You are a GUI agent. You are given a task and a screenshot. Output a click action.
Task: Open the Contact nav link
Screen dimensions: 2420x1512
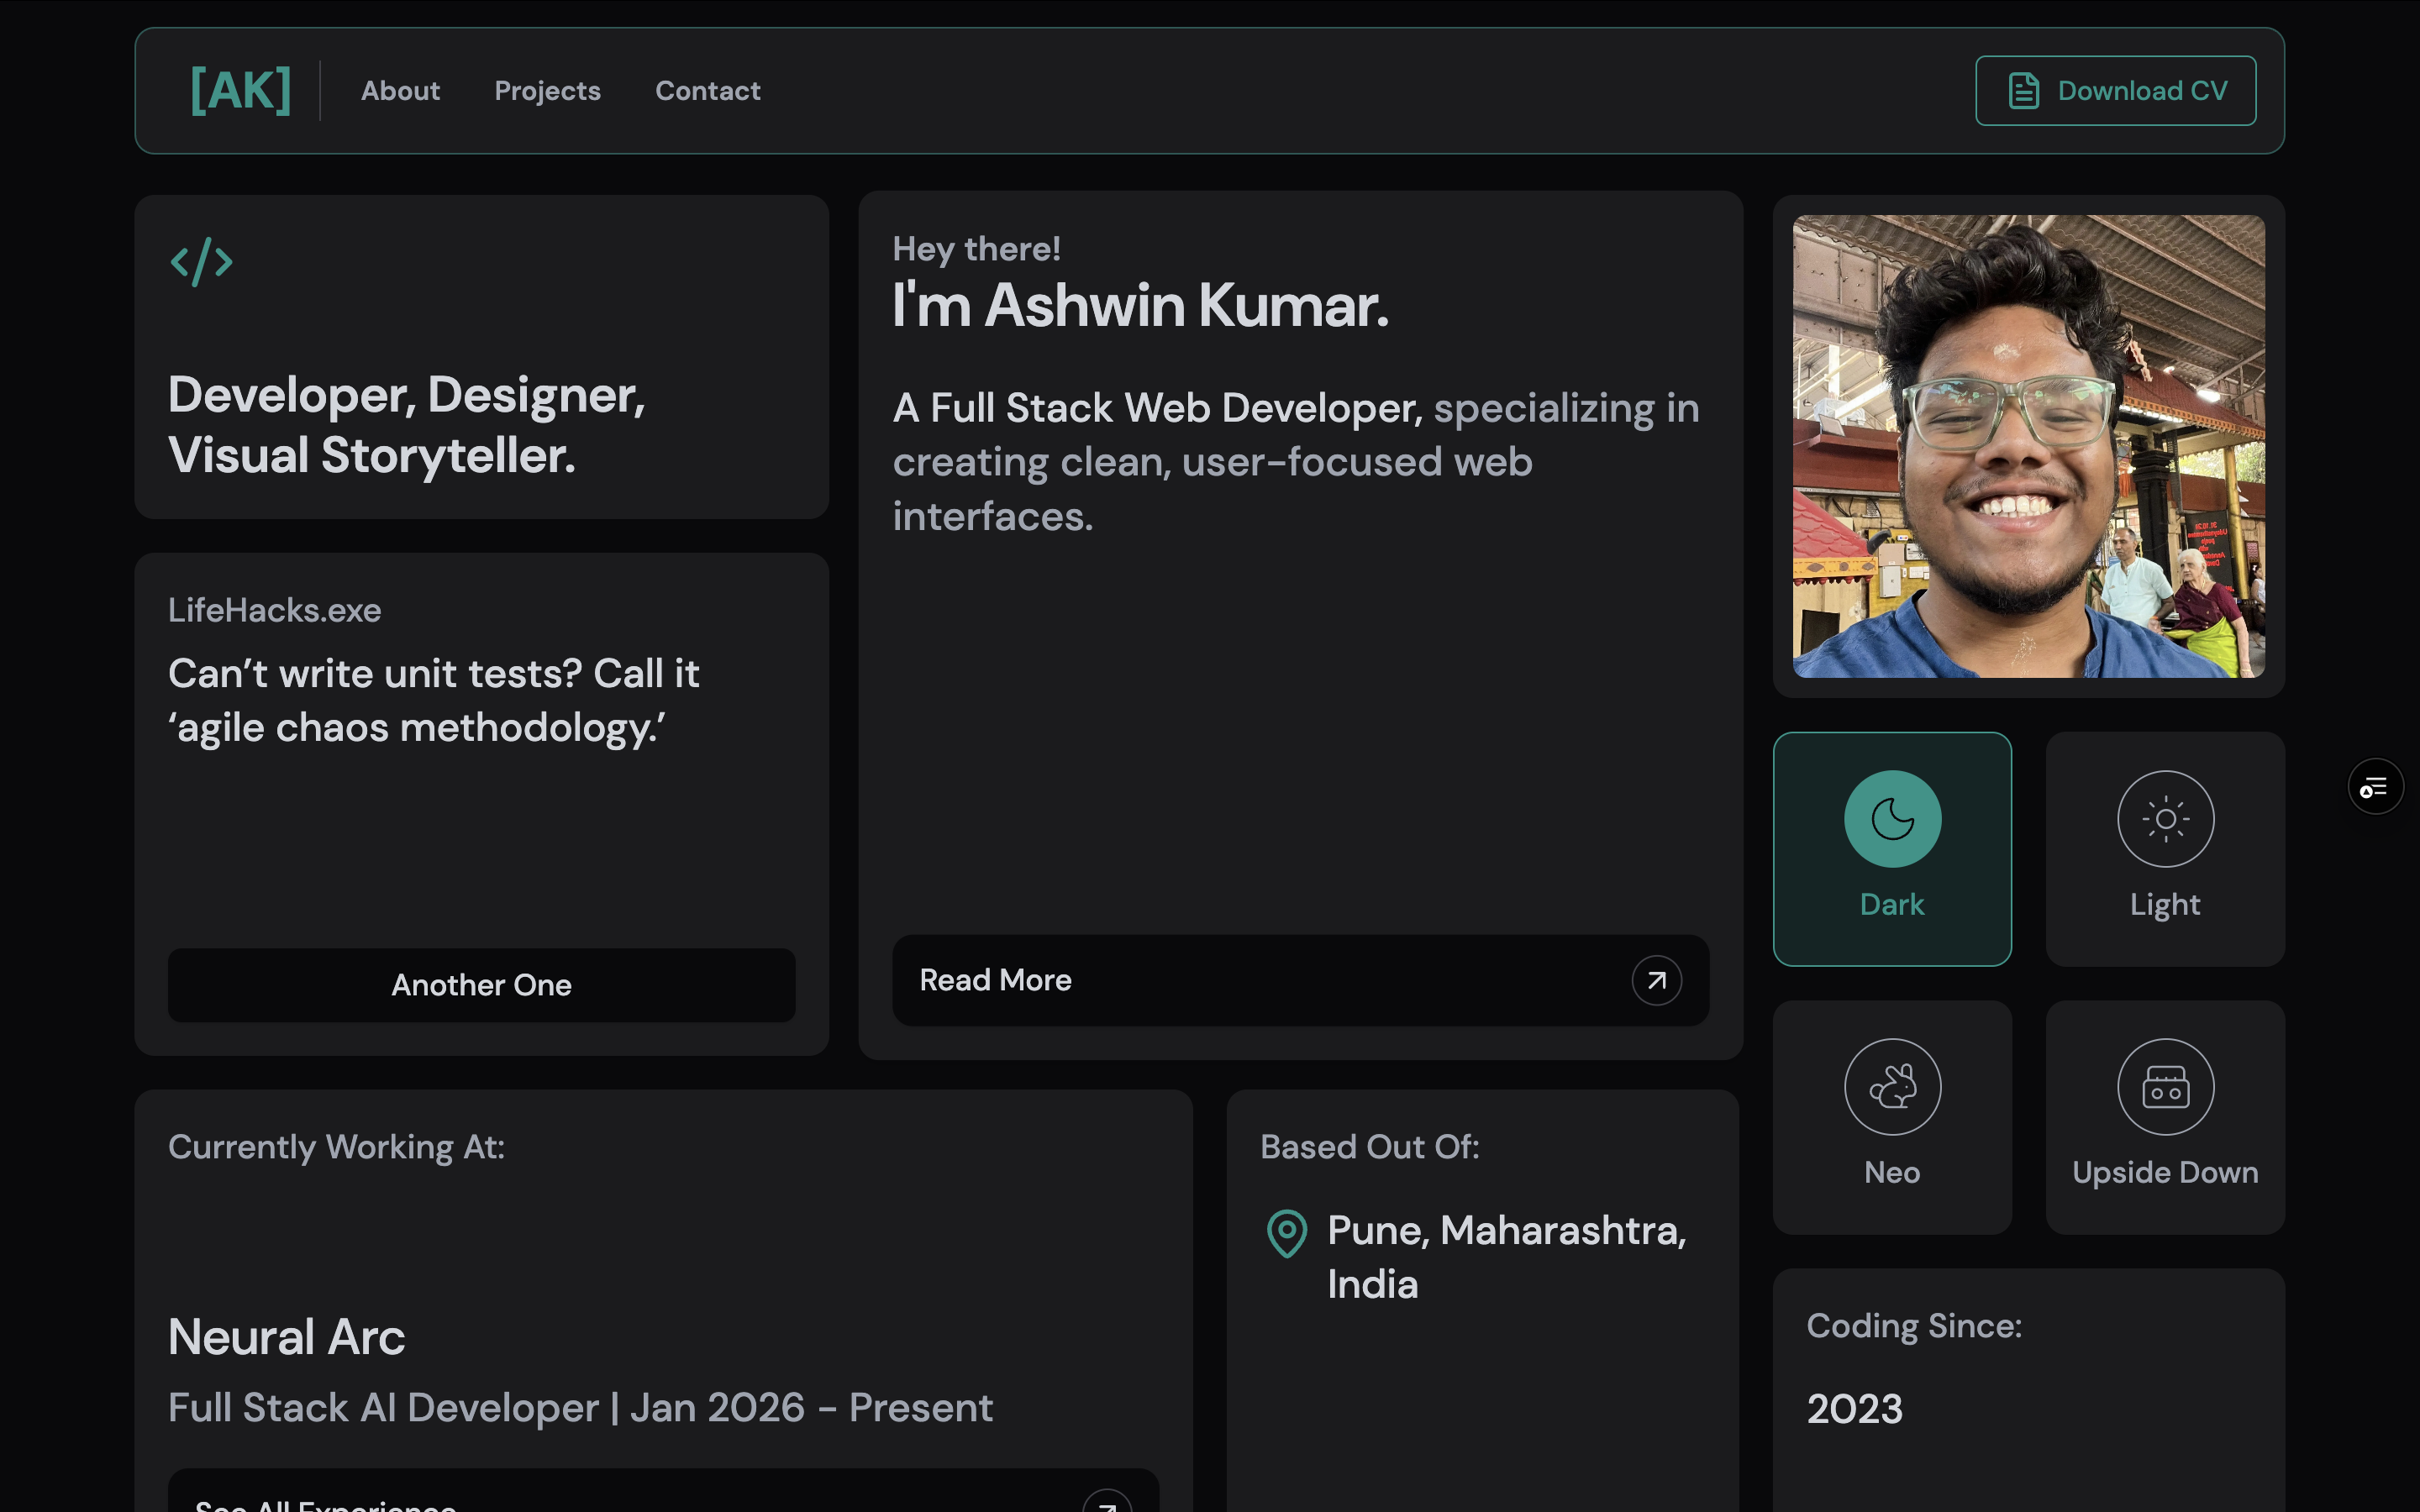tap(707, 91)
